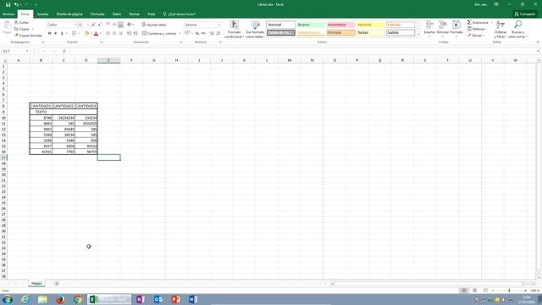Viewport: 542px width, 305px height.
Task: Expand the cell styles gallery arrow
Action: (x=418, y=35)
